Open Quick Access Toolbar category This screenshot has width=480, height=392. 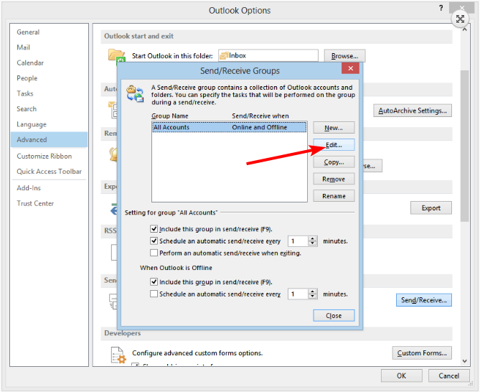[50, 171]
